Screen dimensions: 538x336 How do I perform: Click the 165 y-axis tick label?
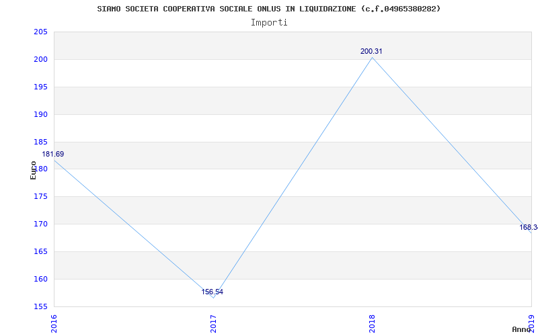(x=40, y=251)
